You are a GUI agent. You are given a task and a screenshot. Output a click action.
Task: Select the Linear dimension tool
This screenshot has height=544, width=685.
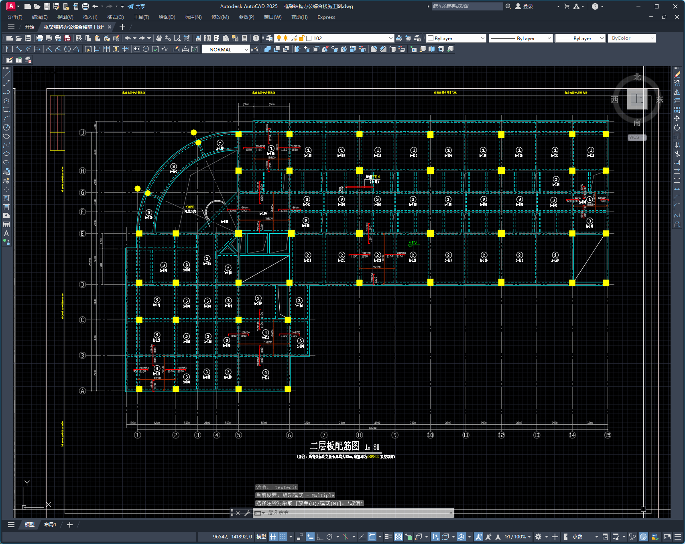point(10,49)
